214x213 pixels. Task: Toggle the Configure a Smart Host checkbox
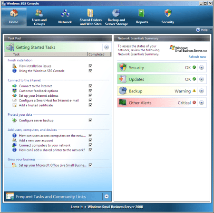[90, 100]
